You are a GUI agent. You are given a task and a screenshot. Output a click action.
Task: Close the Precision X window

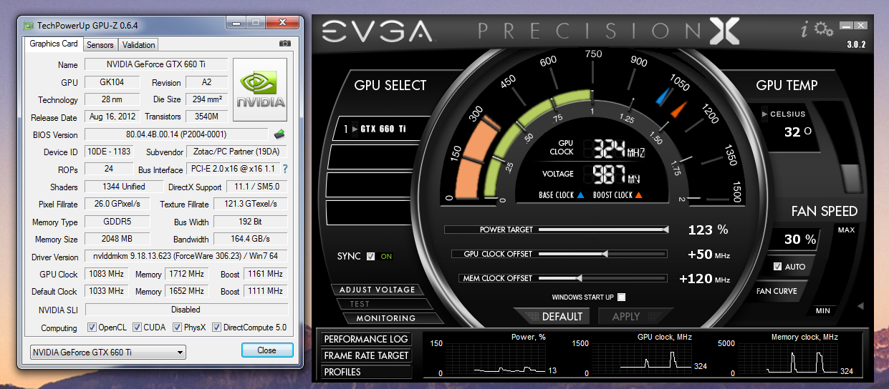coord(861,26)
